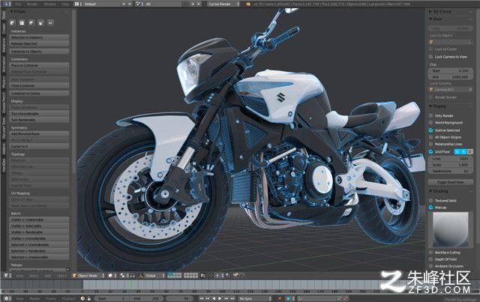Open the Help menu
The height and width of the screenshot is (302, 480).
pos(65,4)
